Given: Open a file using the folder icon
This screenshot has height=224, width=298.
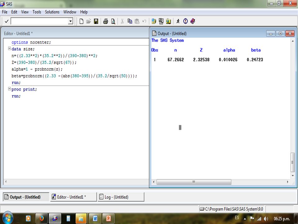Looking at the screenshot, I should [88, 21].
